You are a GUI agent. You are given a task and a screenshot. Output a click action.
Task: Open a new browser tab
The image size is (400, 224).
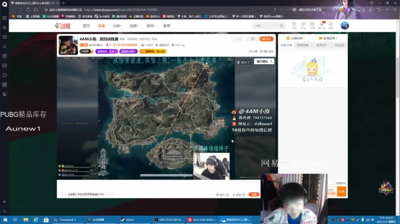tap(63, 3)
